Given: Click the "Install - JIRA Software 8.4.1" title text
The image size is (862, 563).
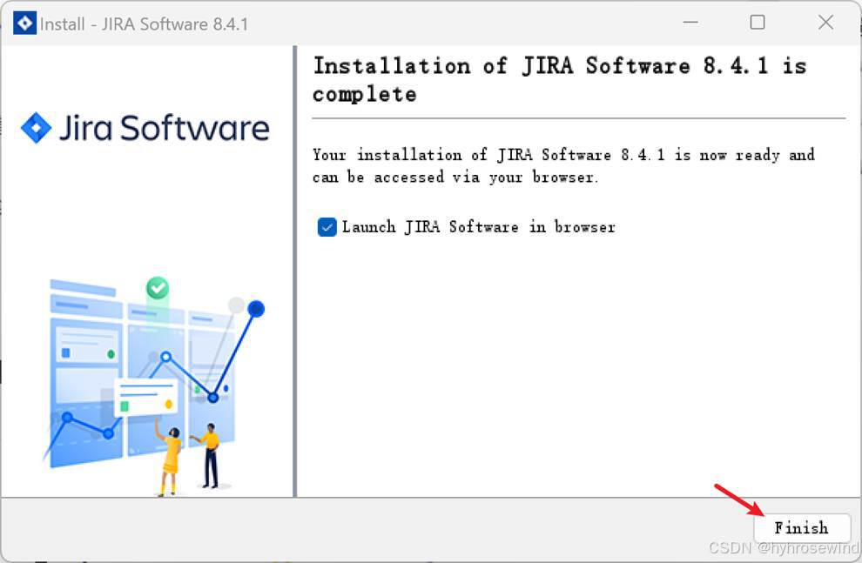Looking at the screenshot, I should (x=144, y=24).
